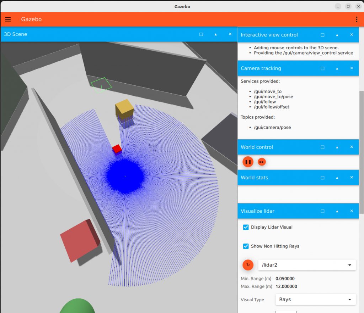This screenshot has height=313, width=364.
Task: Float the 3D Scene panel
Action: pos(201,34)
